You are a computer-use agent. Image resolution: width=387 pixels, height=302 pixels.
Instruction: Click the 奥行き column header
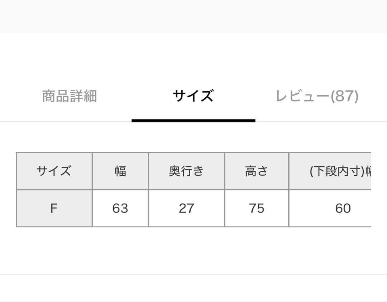point(186,171)
